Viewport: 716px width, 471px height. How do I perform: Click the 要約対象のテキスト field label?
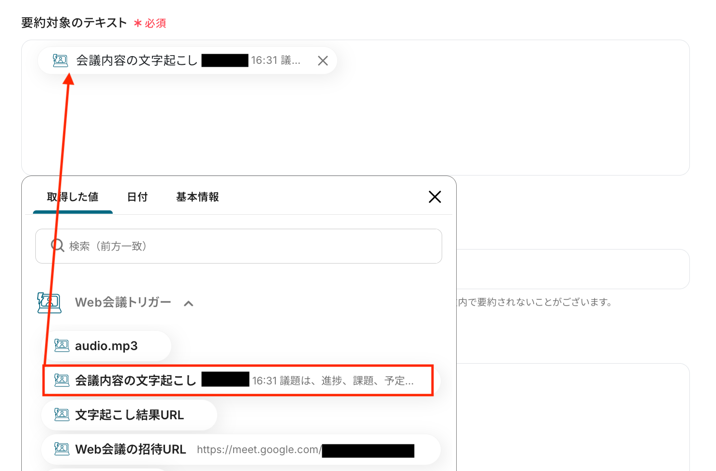point(74,23)
